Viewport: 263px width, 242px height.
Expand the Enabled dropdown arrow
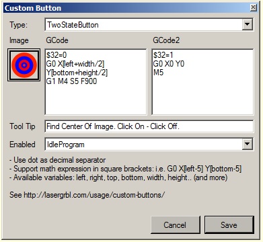pyautogui.click(x=248, y=144)
